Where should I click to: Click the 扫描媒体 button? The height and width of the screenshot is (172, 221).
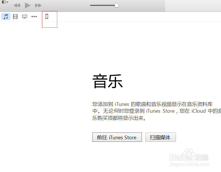coord(161,137)
